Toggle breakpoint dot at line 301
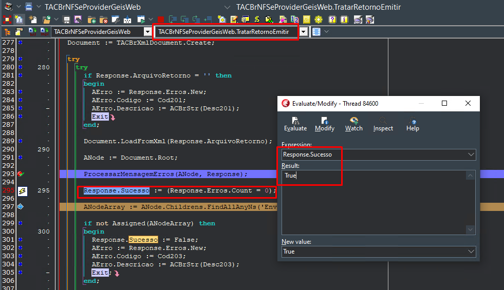Viewport: 504px width, 290px height. click(x=20, y=239)
